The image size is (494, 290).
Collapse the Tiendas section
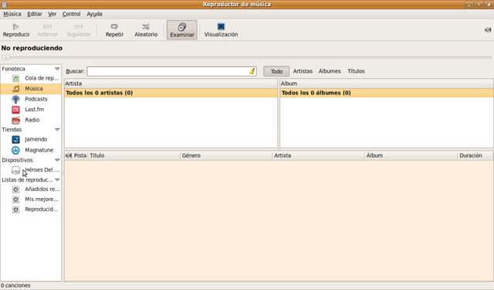point(57,130)
